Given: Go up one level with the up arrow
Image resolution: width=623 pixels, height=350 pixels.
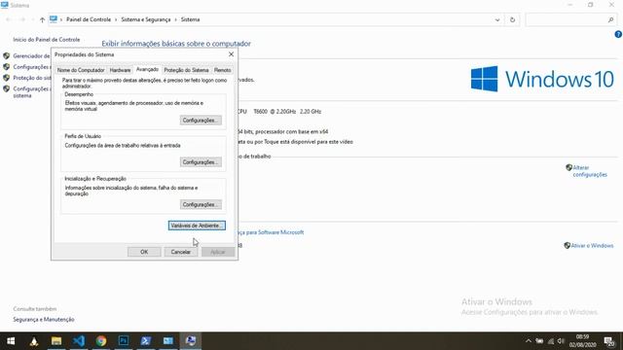Looking at the screenshot, I should [42, 19].
